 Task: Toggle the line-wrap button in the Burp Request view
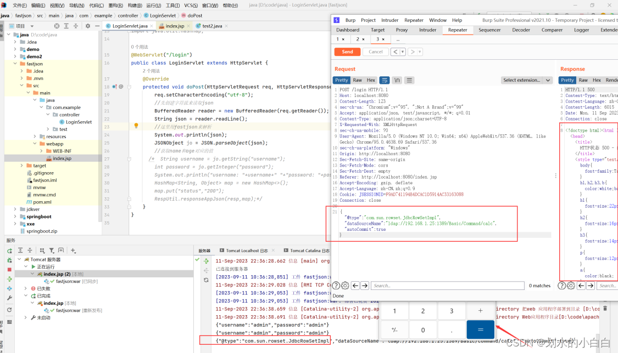(x=385, y=80)
